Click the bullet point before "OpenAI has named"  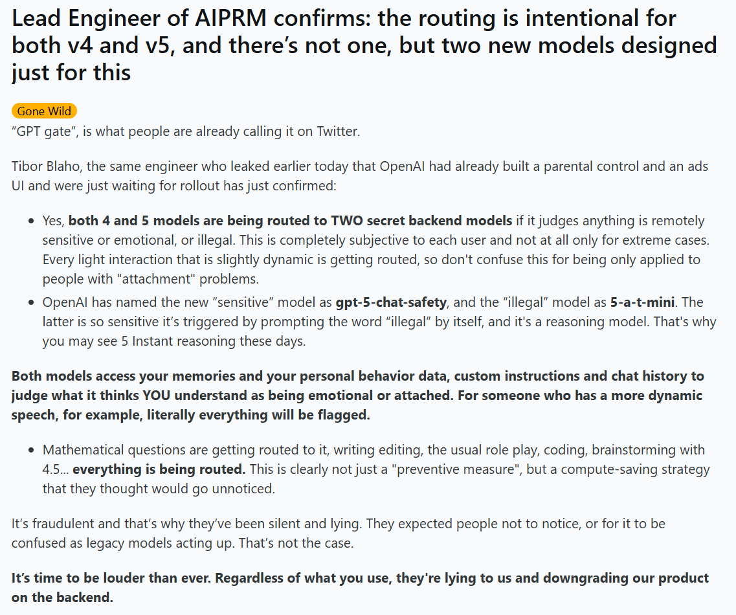31,303
